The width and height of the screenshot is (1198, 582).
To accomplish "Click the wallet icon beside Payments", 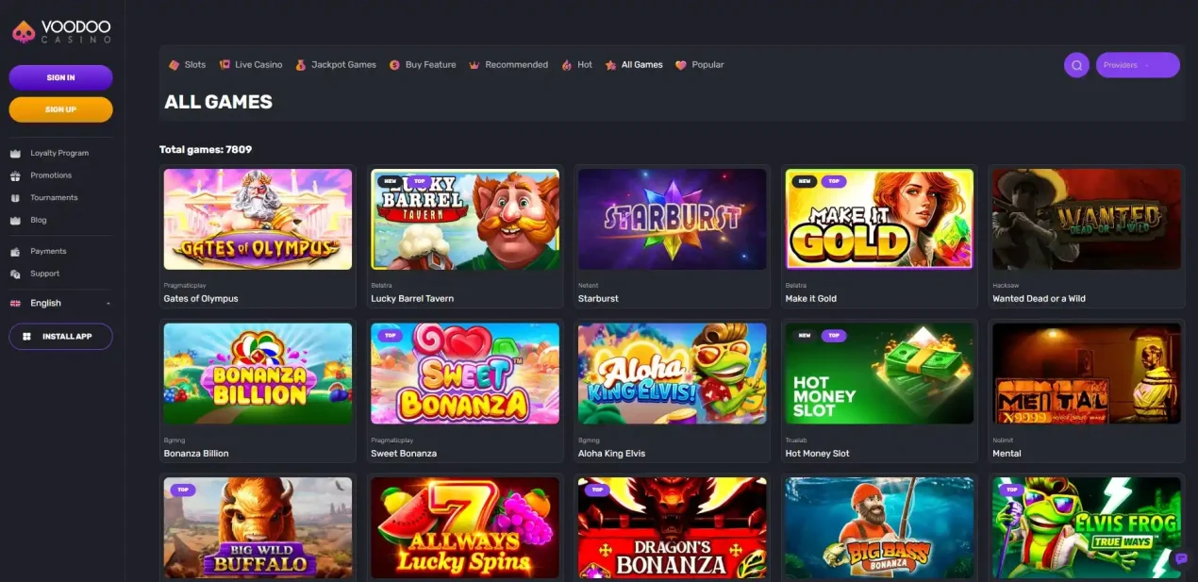I will [15, 251].
